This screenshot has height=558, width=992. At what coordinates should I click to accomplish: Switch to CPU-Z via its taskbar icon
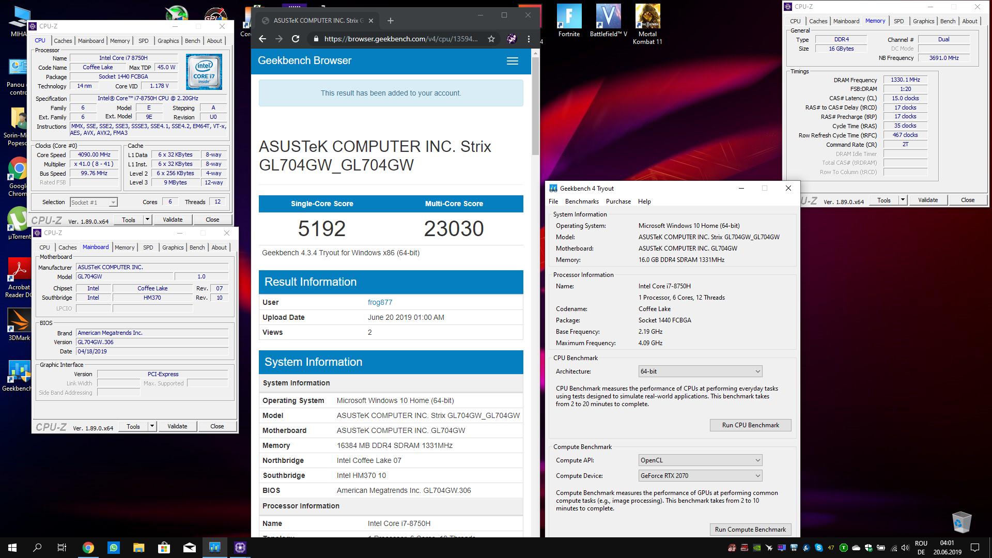[x=240, y=548]
